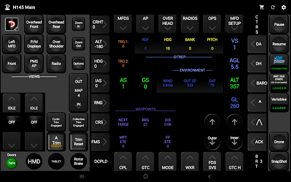The image size is (291, 182).
Task: Click the round HMD button
Action: coord(34,162)
